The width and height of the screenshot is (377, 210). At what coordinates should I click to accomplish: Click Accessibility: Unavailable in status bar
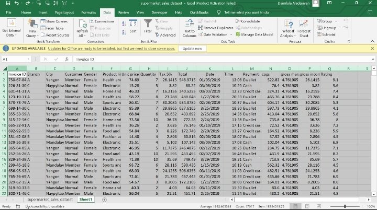45,206
